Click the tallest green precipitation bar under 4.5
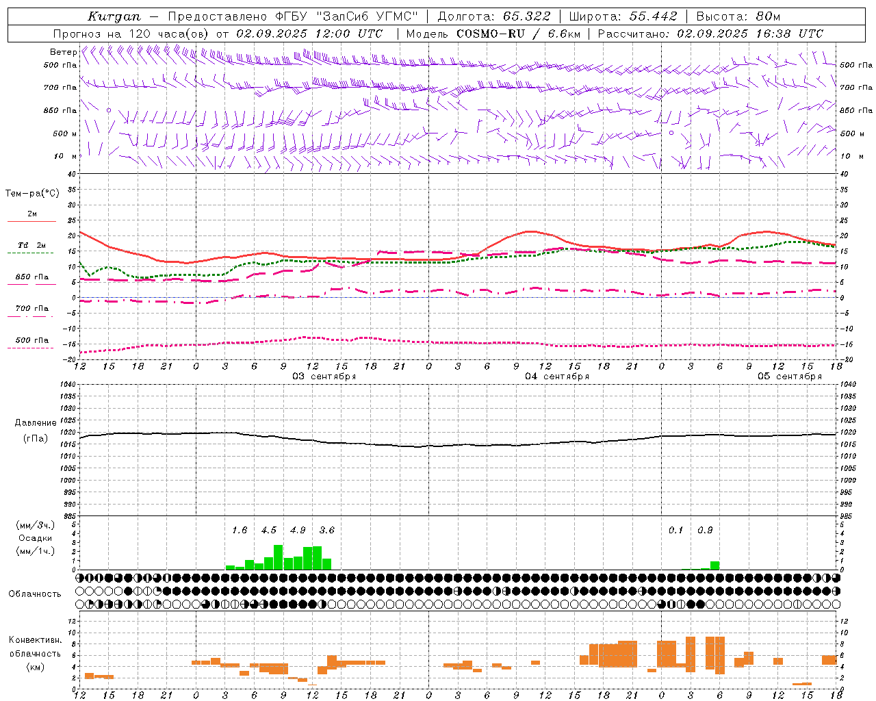 pyautogui.click(x=279, y=557)
